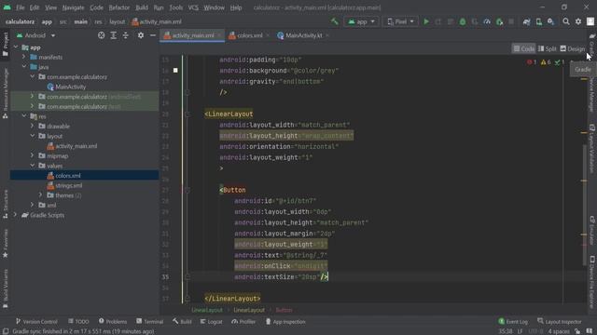Select strings.xml in project tree

tap(68, 185)
